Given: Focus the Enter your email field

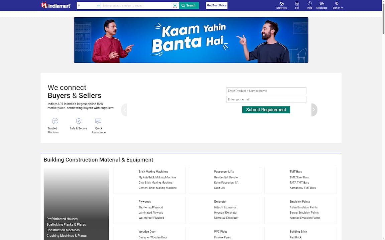Looking at the screenshot, I should (266, 99).
